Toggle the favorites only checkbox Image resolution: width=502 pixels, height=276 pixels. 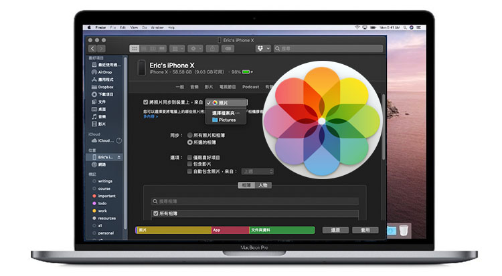pos(189,157)
